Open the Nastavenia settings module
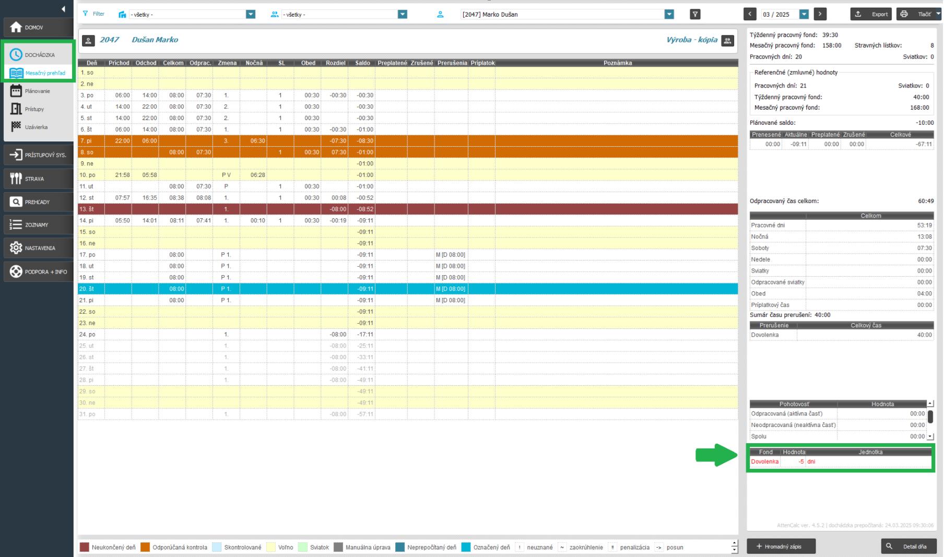Screen dimensions: 944x557 [x=37, y=248]
